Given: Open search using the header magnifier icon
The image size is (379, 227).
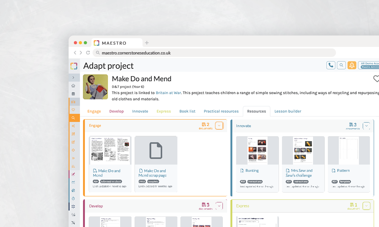Looking at the screenshot, I should coord(341,65).
